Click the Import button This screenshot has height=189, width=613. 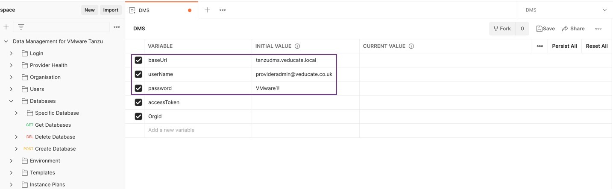pyautogui.click(x=111, y=10)
